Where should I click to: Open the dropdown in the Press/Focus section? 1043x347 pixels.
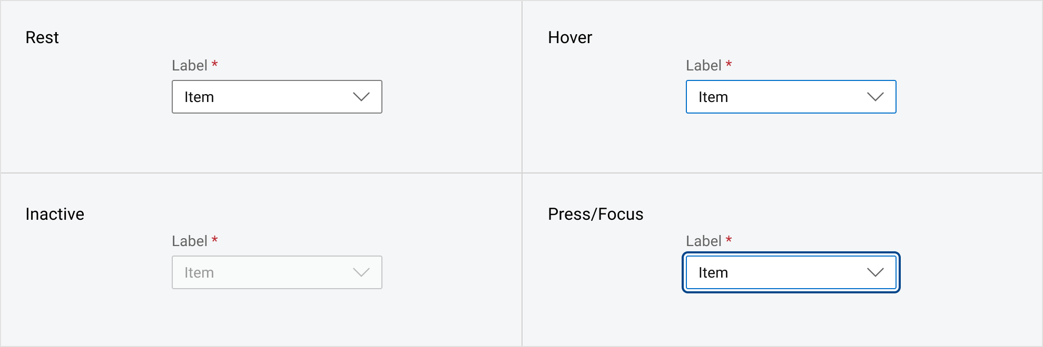(790, 272)
